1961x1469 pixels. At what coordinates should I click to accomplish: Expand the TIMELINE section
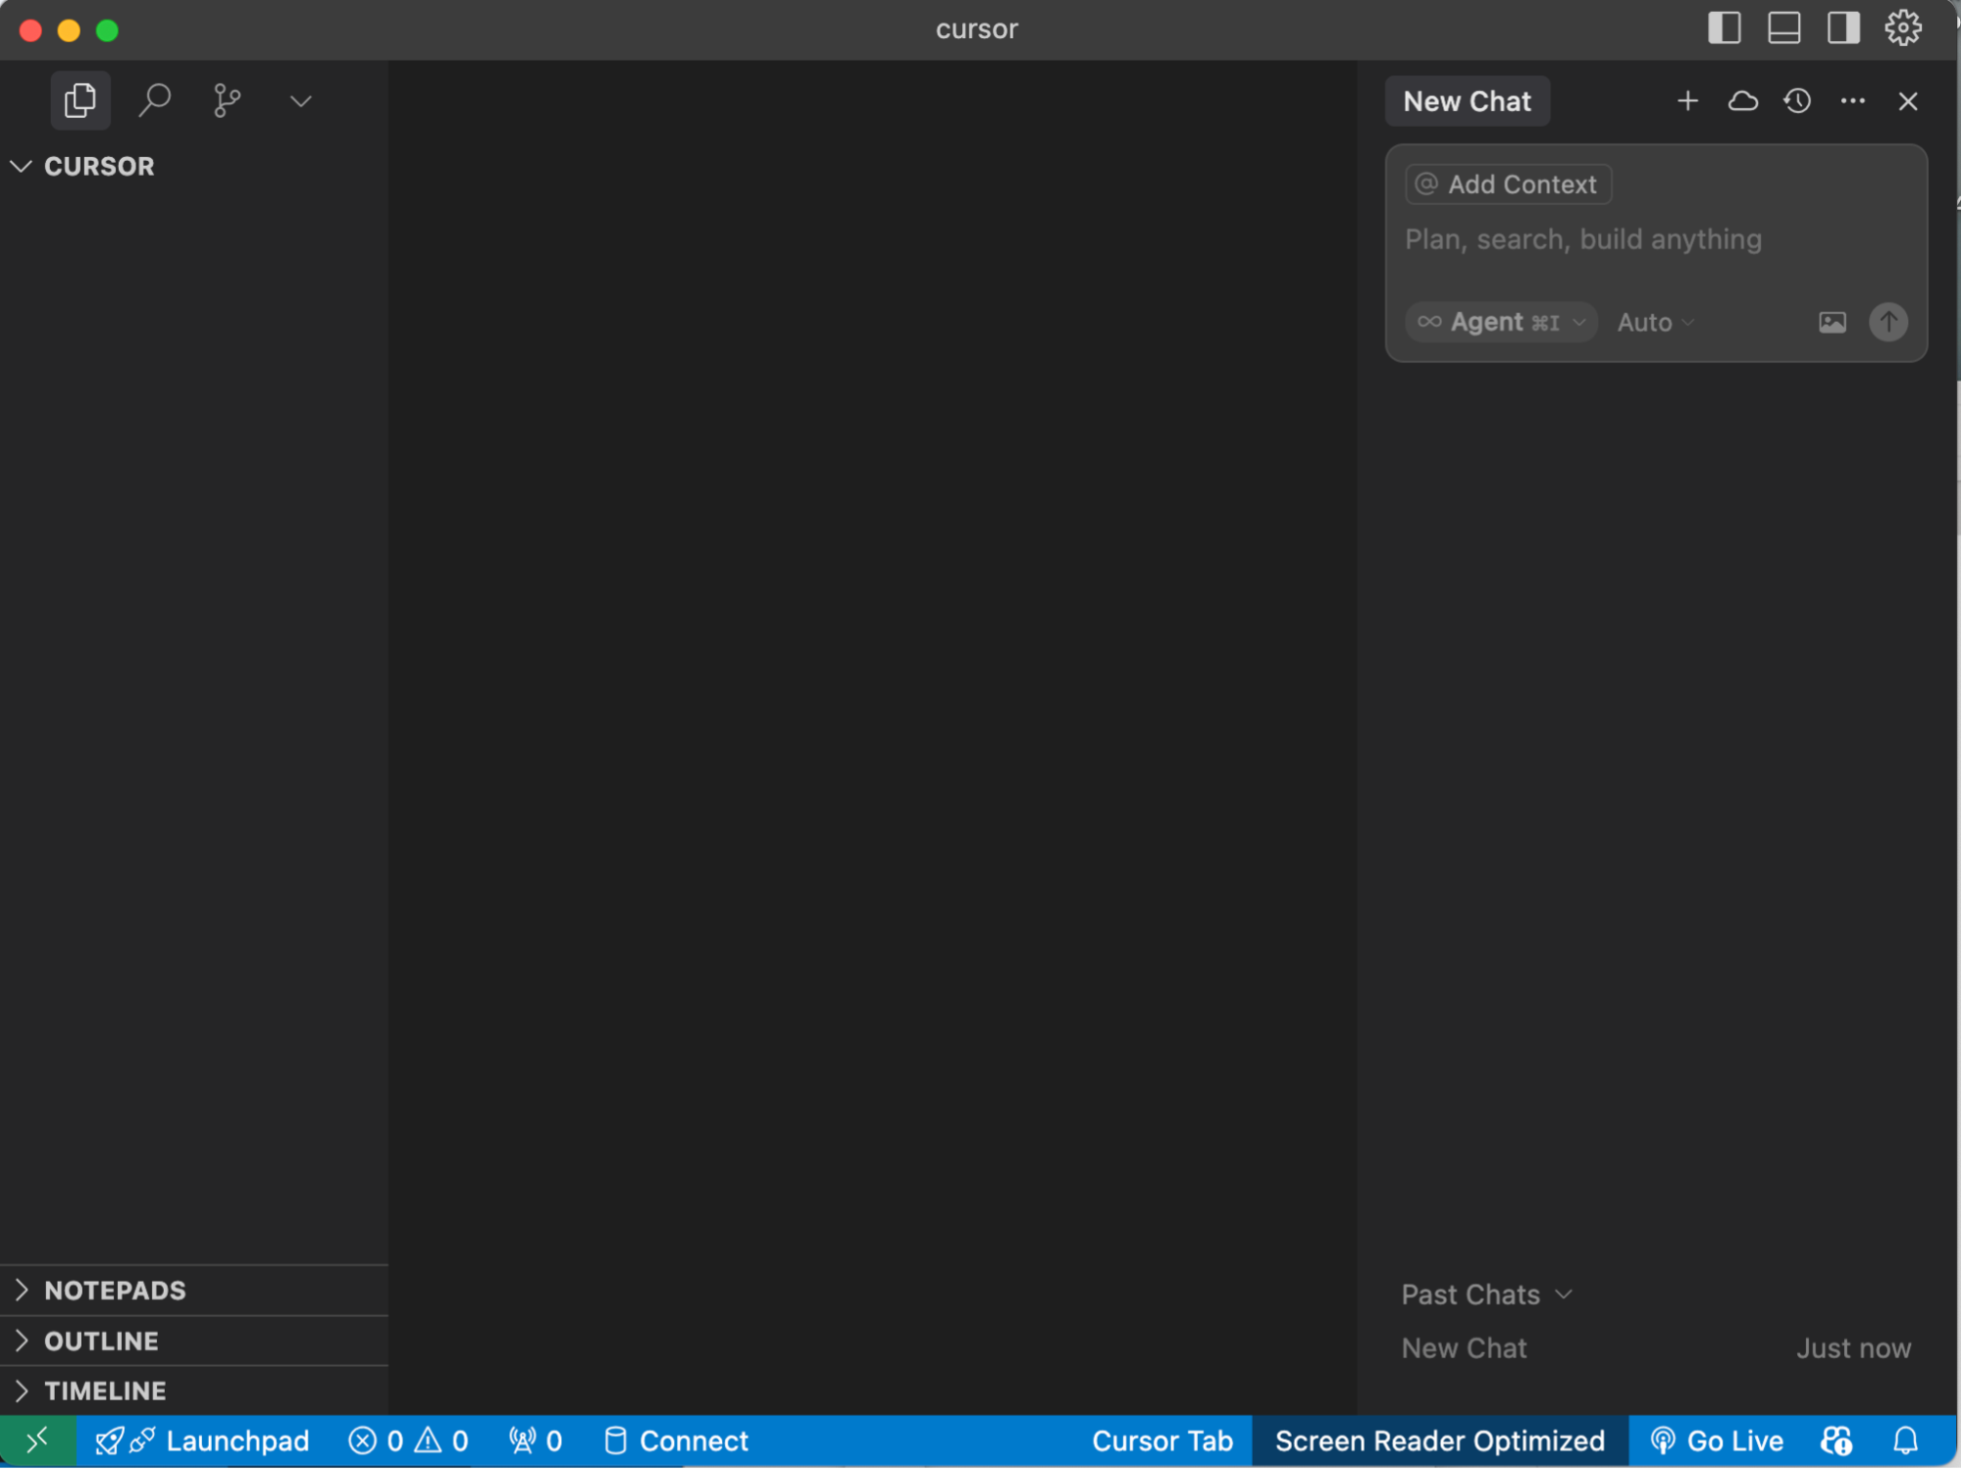pyautogui.click(x=194, y=1390)
